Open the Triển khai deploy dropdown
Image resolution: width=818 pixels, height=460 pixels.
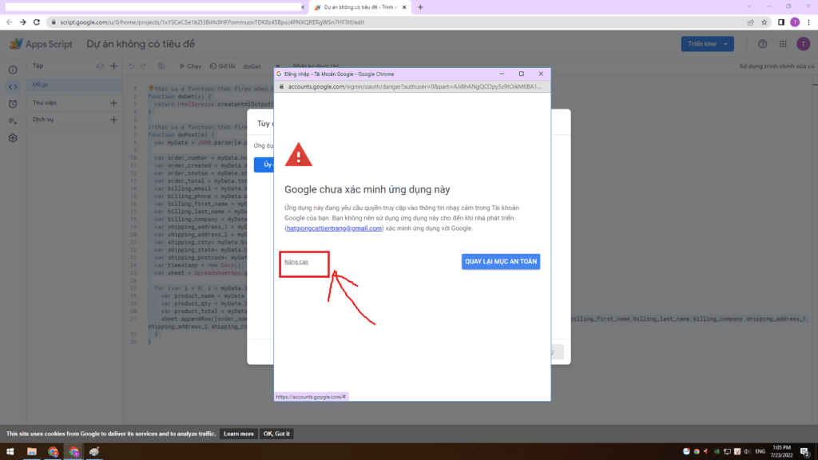(708, 44)
